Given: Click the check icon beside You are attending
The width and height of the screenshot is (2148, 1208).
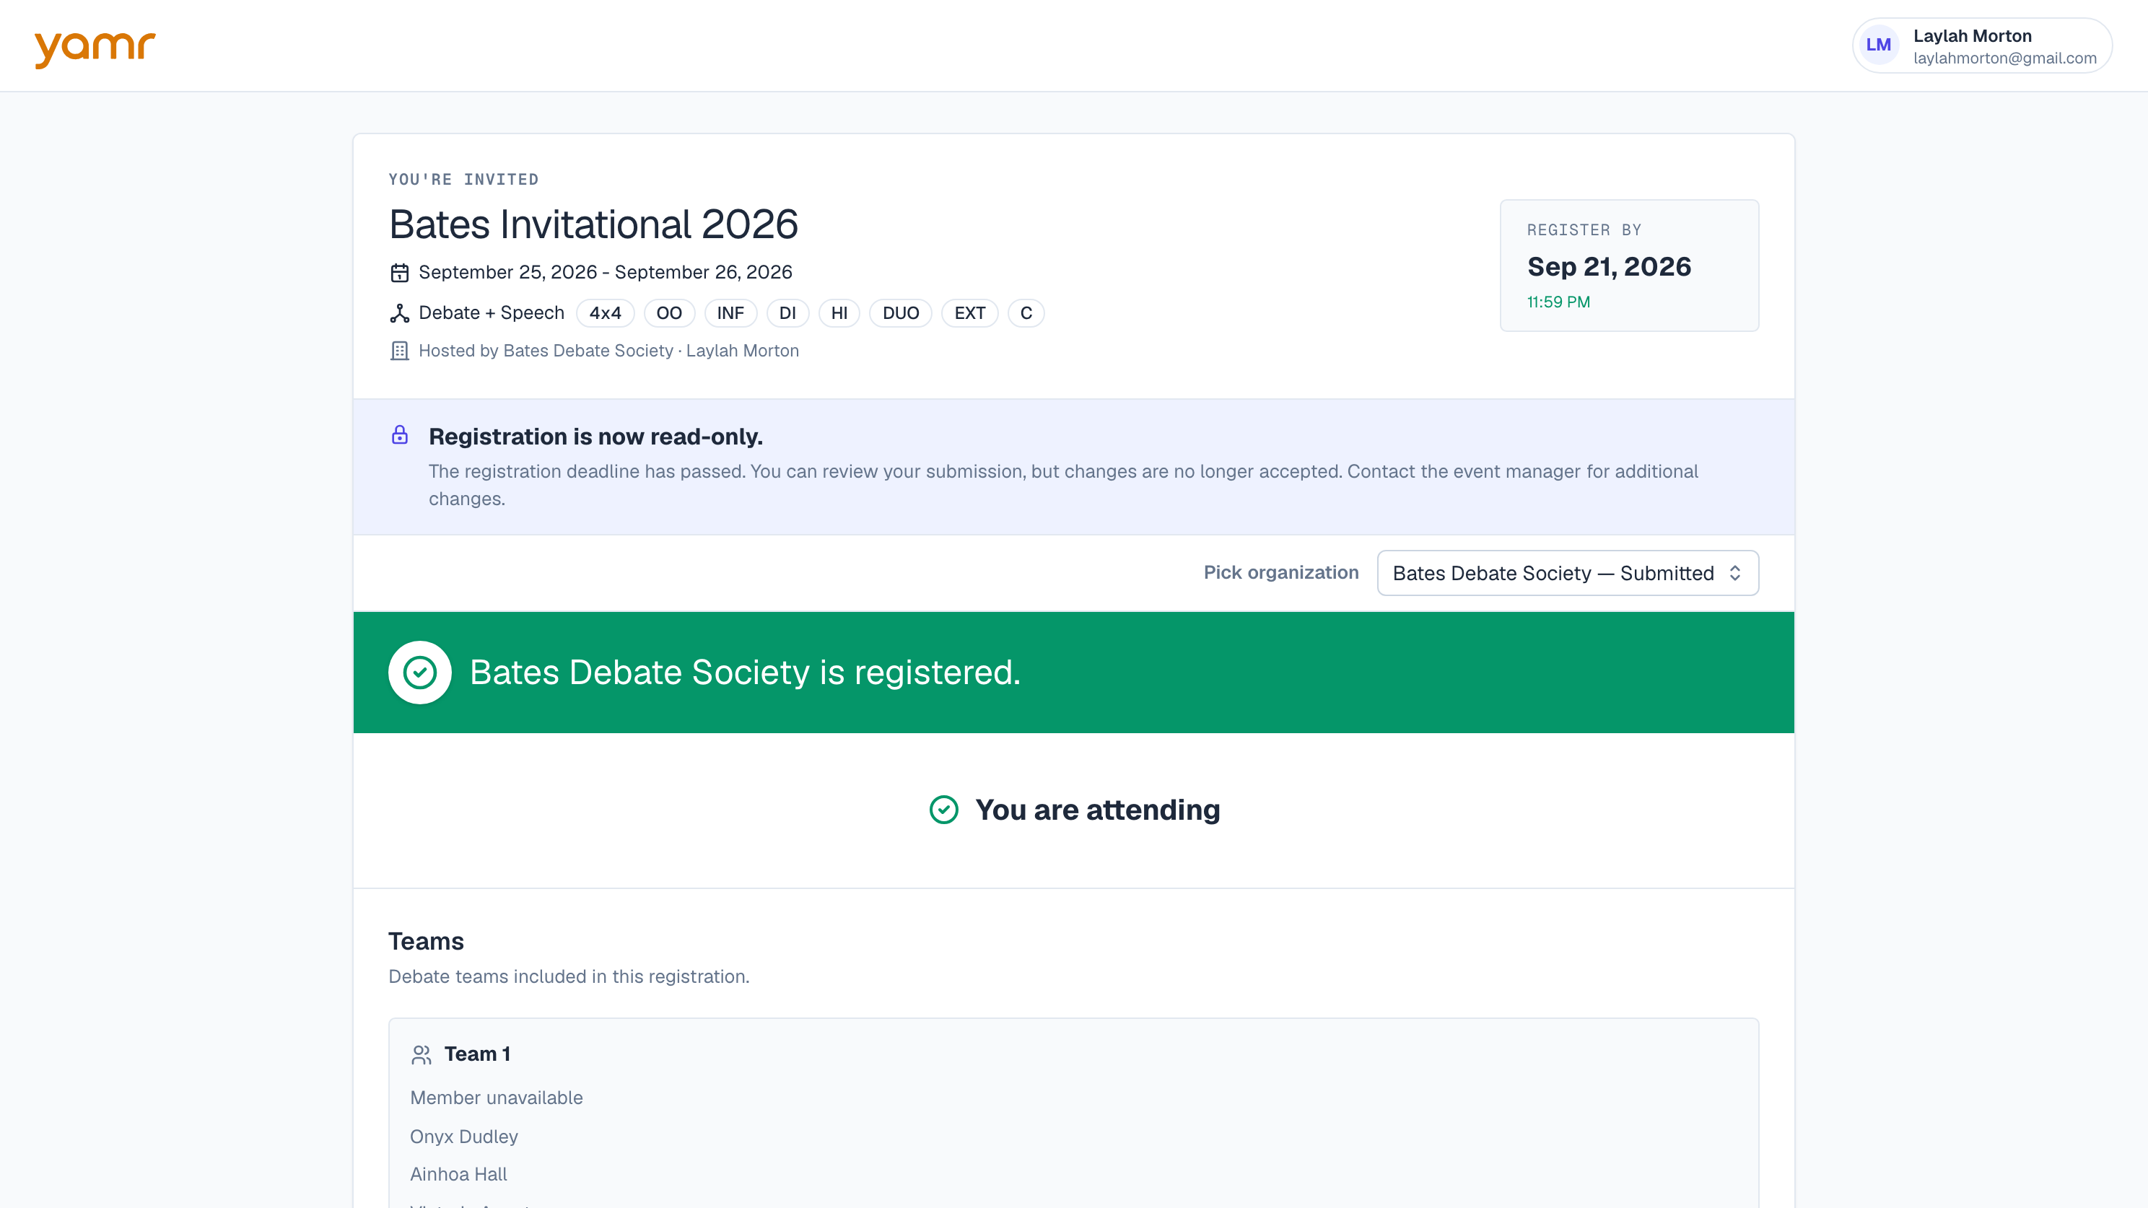Looking at the screenshot, I should click(943, 810).
